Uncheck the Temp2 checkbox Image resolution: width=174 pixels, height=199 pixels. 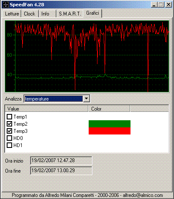[10, 124]
